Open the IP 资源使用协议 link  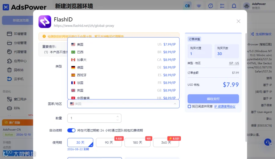[225, 106]
